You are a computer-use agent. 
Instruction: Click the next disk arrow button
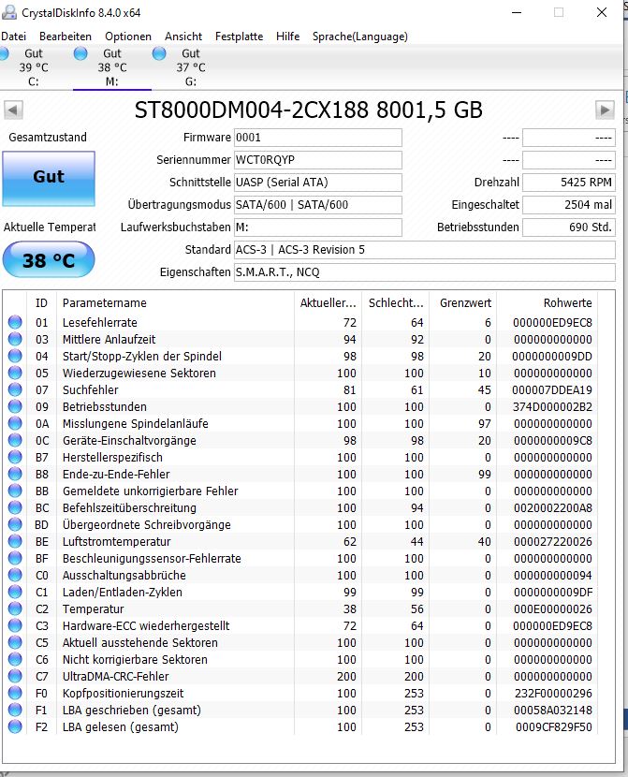[605, 110]
